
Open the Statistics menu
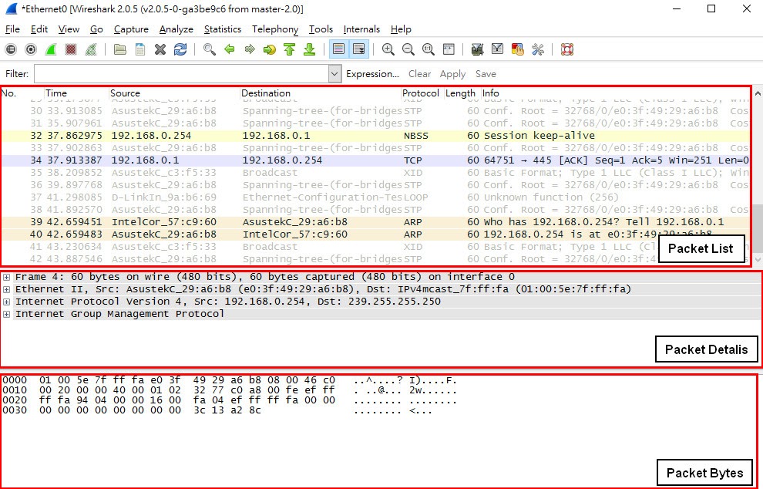pos(223,29)
